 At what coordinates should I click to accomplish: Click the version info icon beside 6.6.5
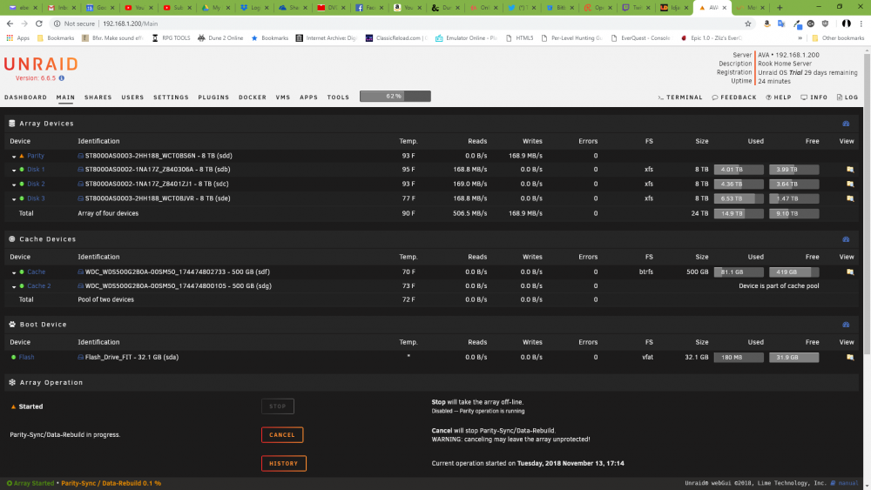tap(62, 78)
